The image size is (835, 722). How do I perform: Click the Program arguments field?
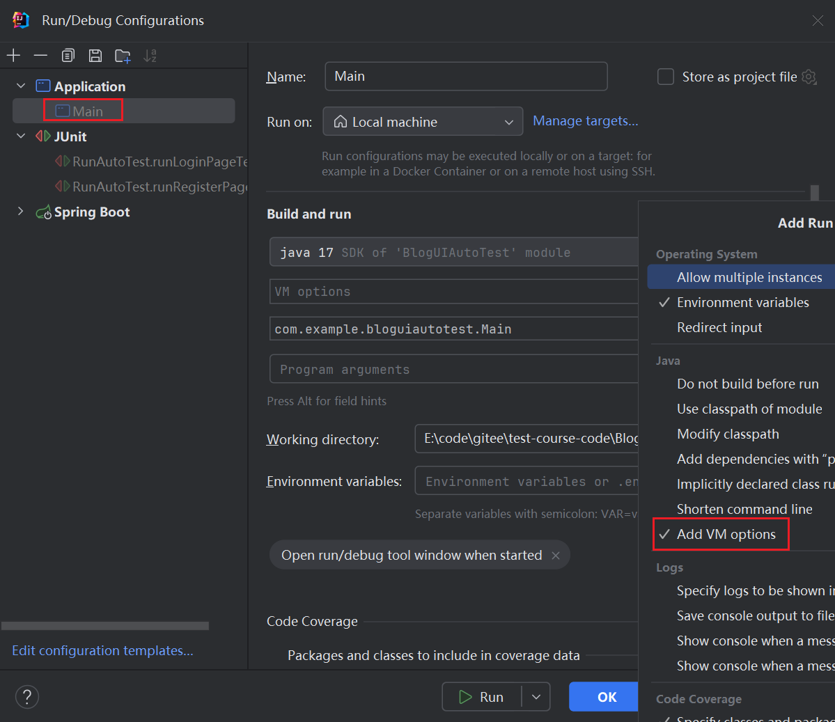tap(453, 369)
